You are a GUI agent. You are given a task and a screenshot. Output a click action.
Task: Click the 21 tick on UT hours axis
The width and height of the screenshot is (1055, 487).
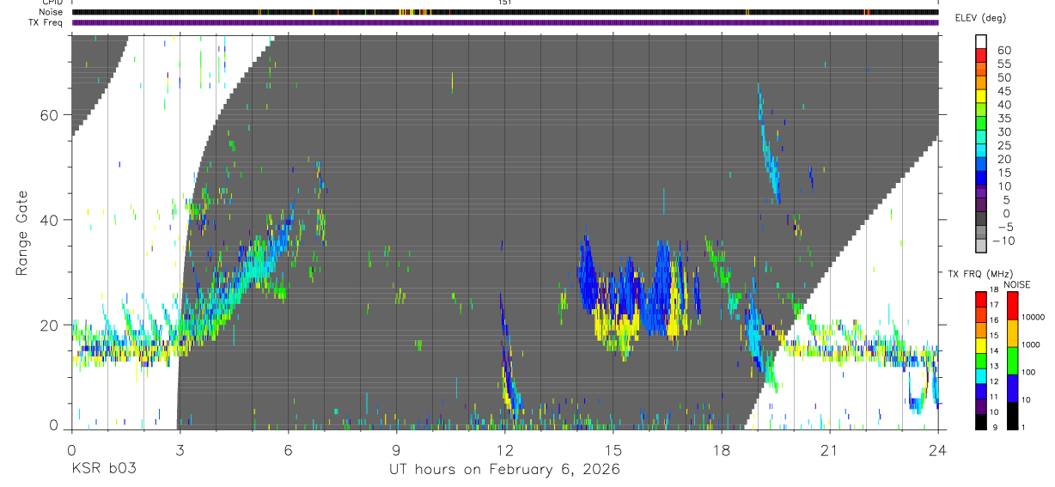[x=829, y=450]
